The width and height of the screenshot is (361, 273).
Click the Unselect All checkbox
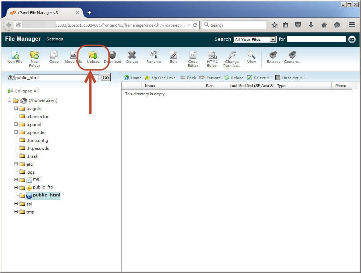[x=278, y=78]
